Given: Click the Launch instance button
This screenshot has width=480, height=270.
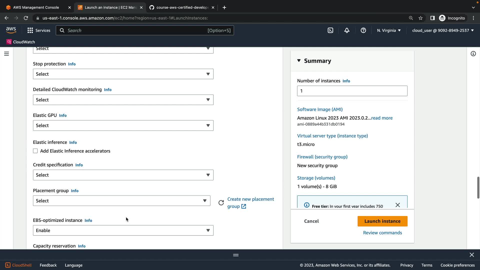Looking at the screenshot, I should (382, 221).
